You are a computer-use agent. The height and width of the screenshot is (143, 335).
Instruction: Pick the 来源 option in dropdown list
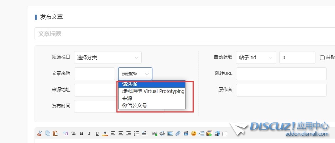point(127,98)
